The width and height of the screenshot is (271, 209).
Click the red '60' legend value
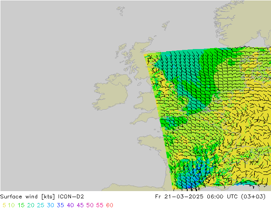[109, 205]
